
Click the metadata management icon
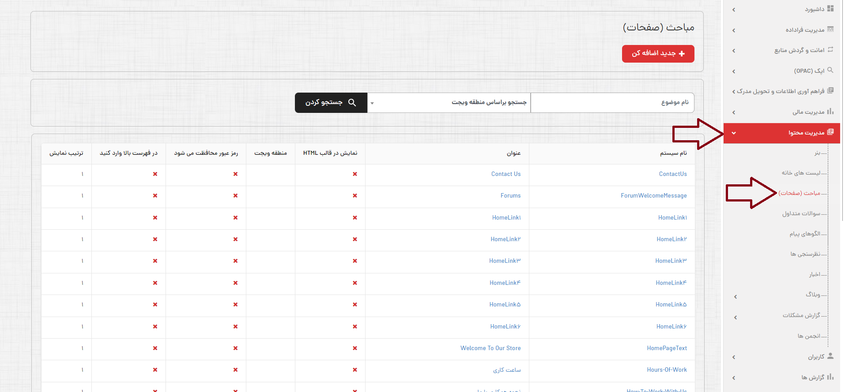[x=830, y=30]
